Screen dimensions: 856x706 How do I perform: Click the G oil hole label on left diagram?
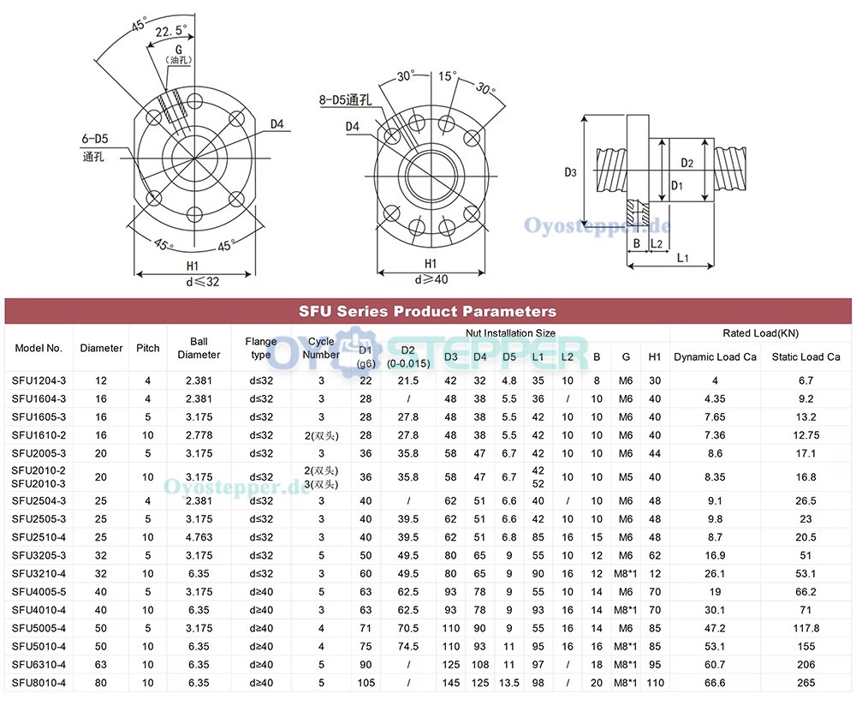pyautogui.click(x=179, y=51)
